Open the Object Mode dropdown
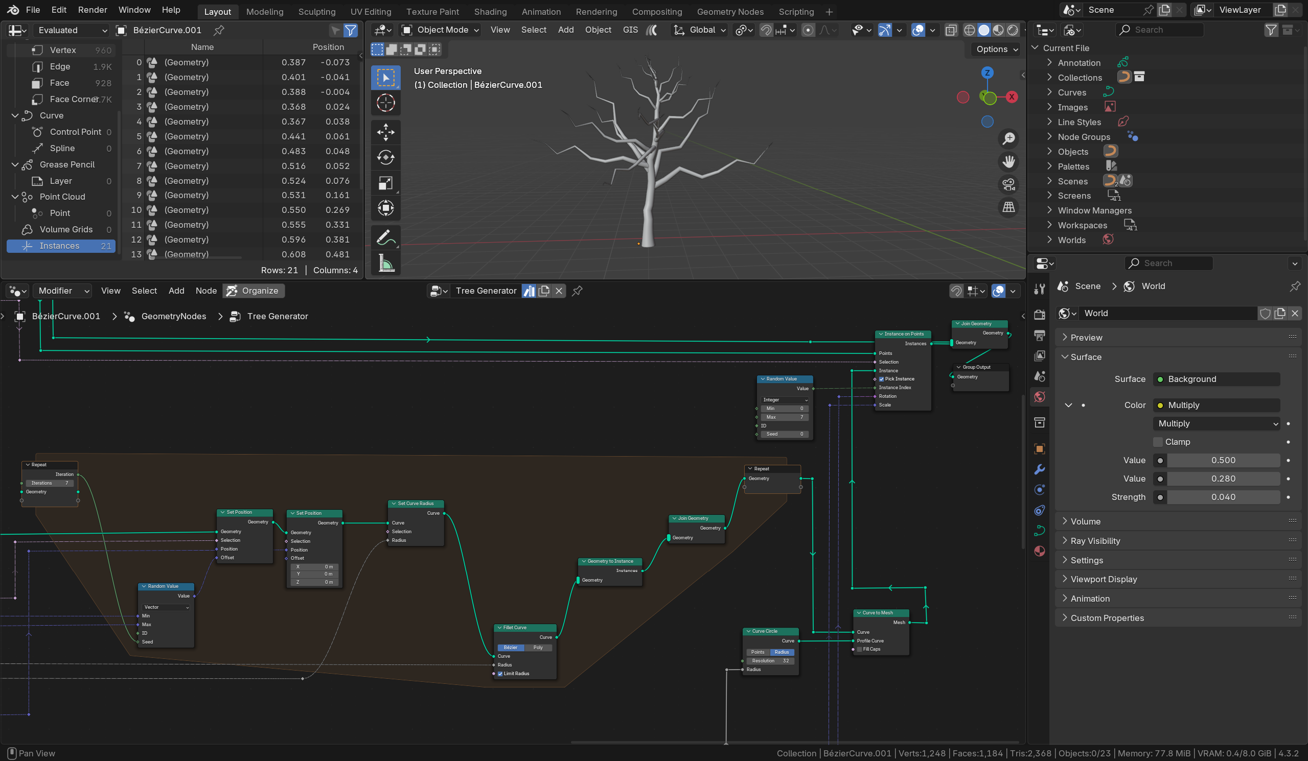Screen dimensions: 1308x761 [440, 30]
